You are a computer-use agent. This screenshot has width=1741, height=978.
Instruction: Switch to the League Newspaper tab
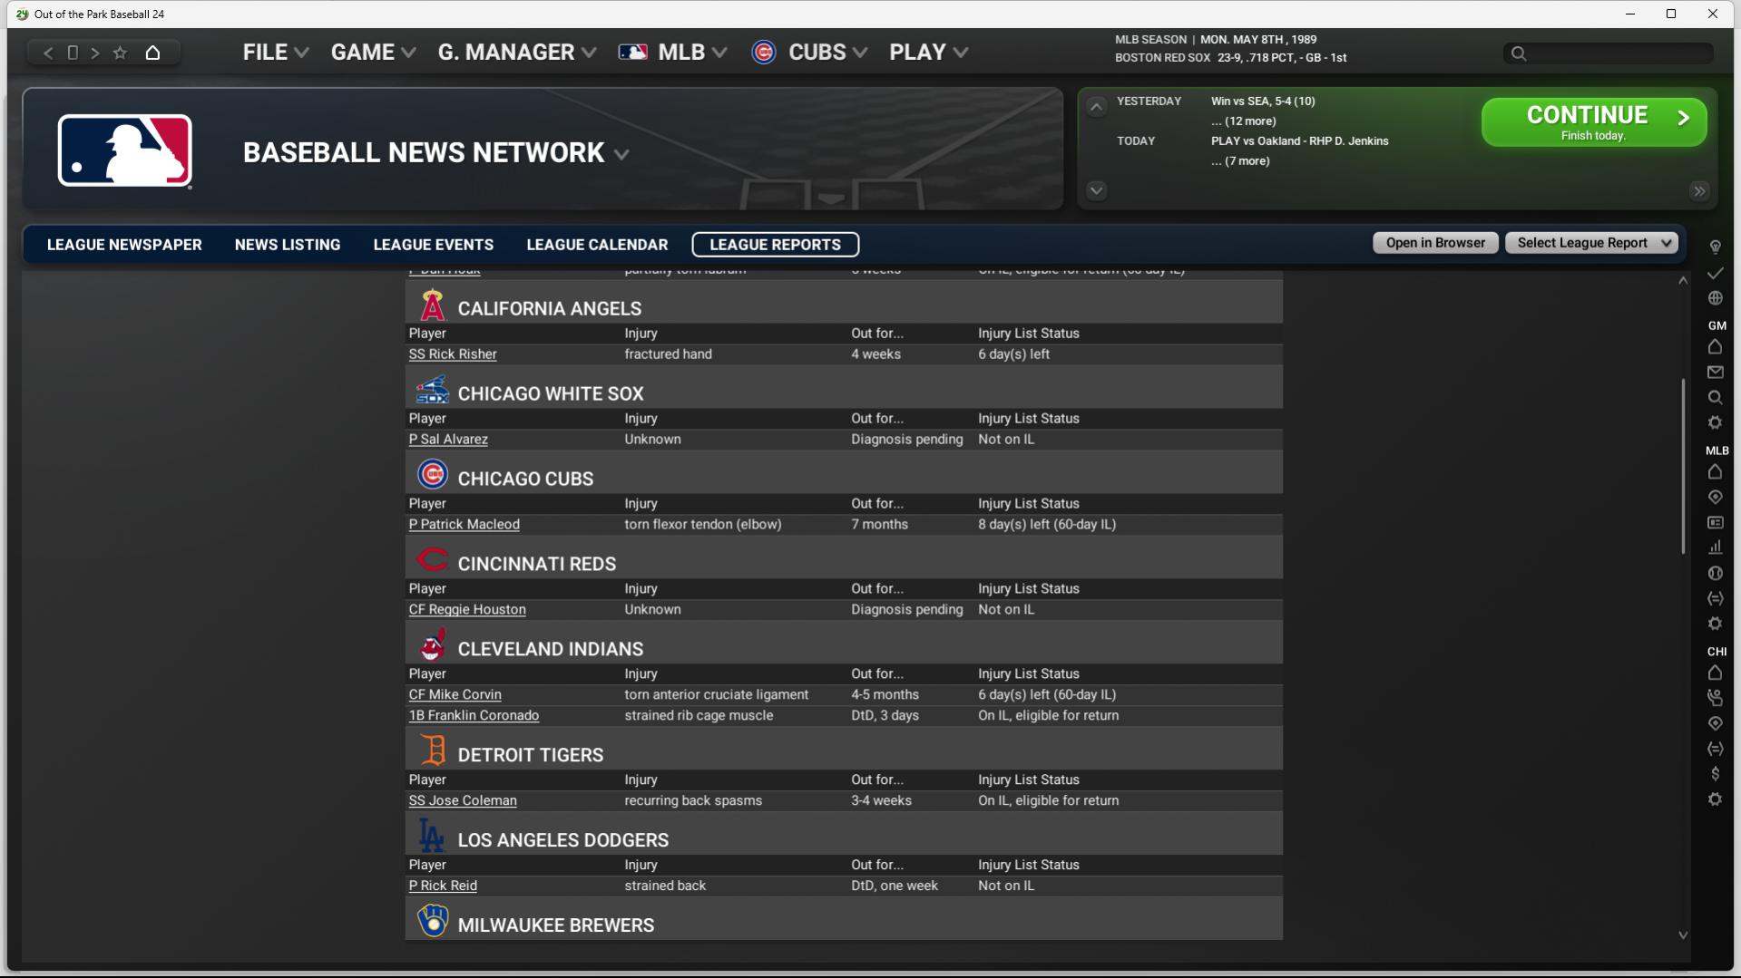click(124, 245)
